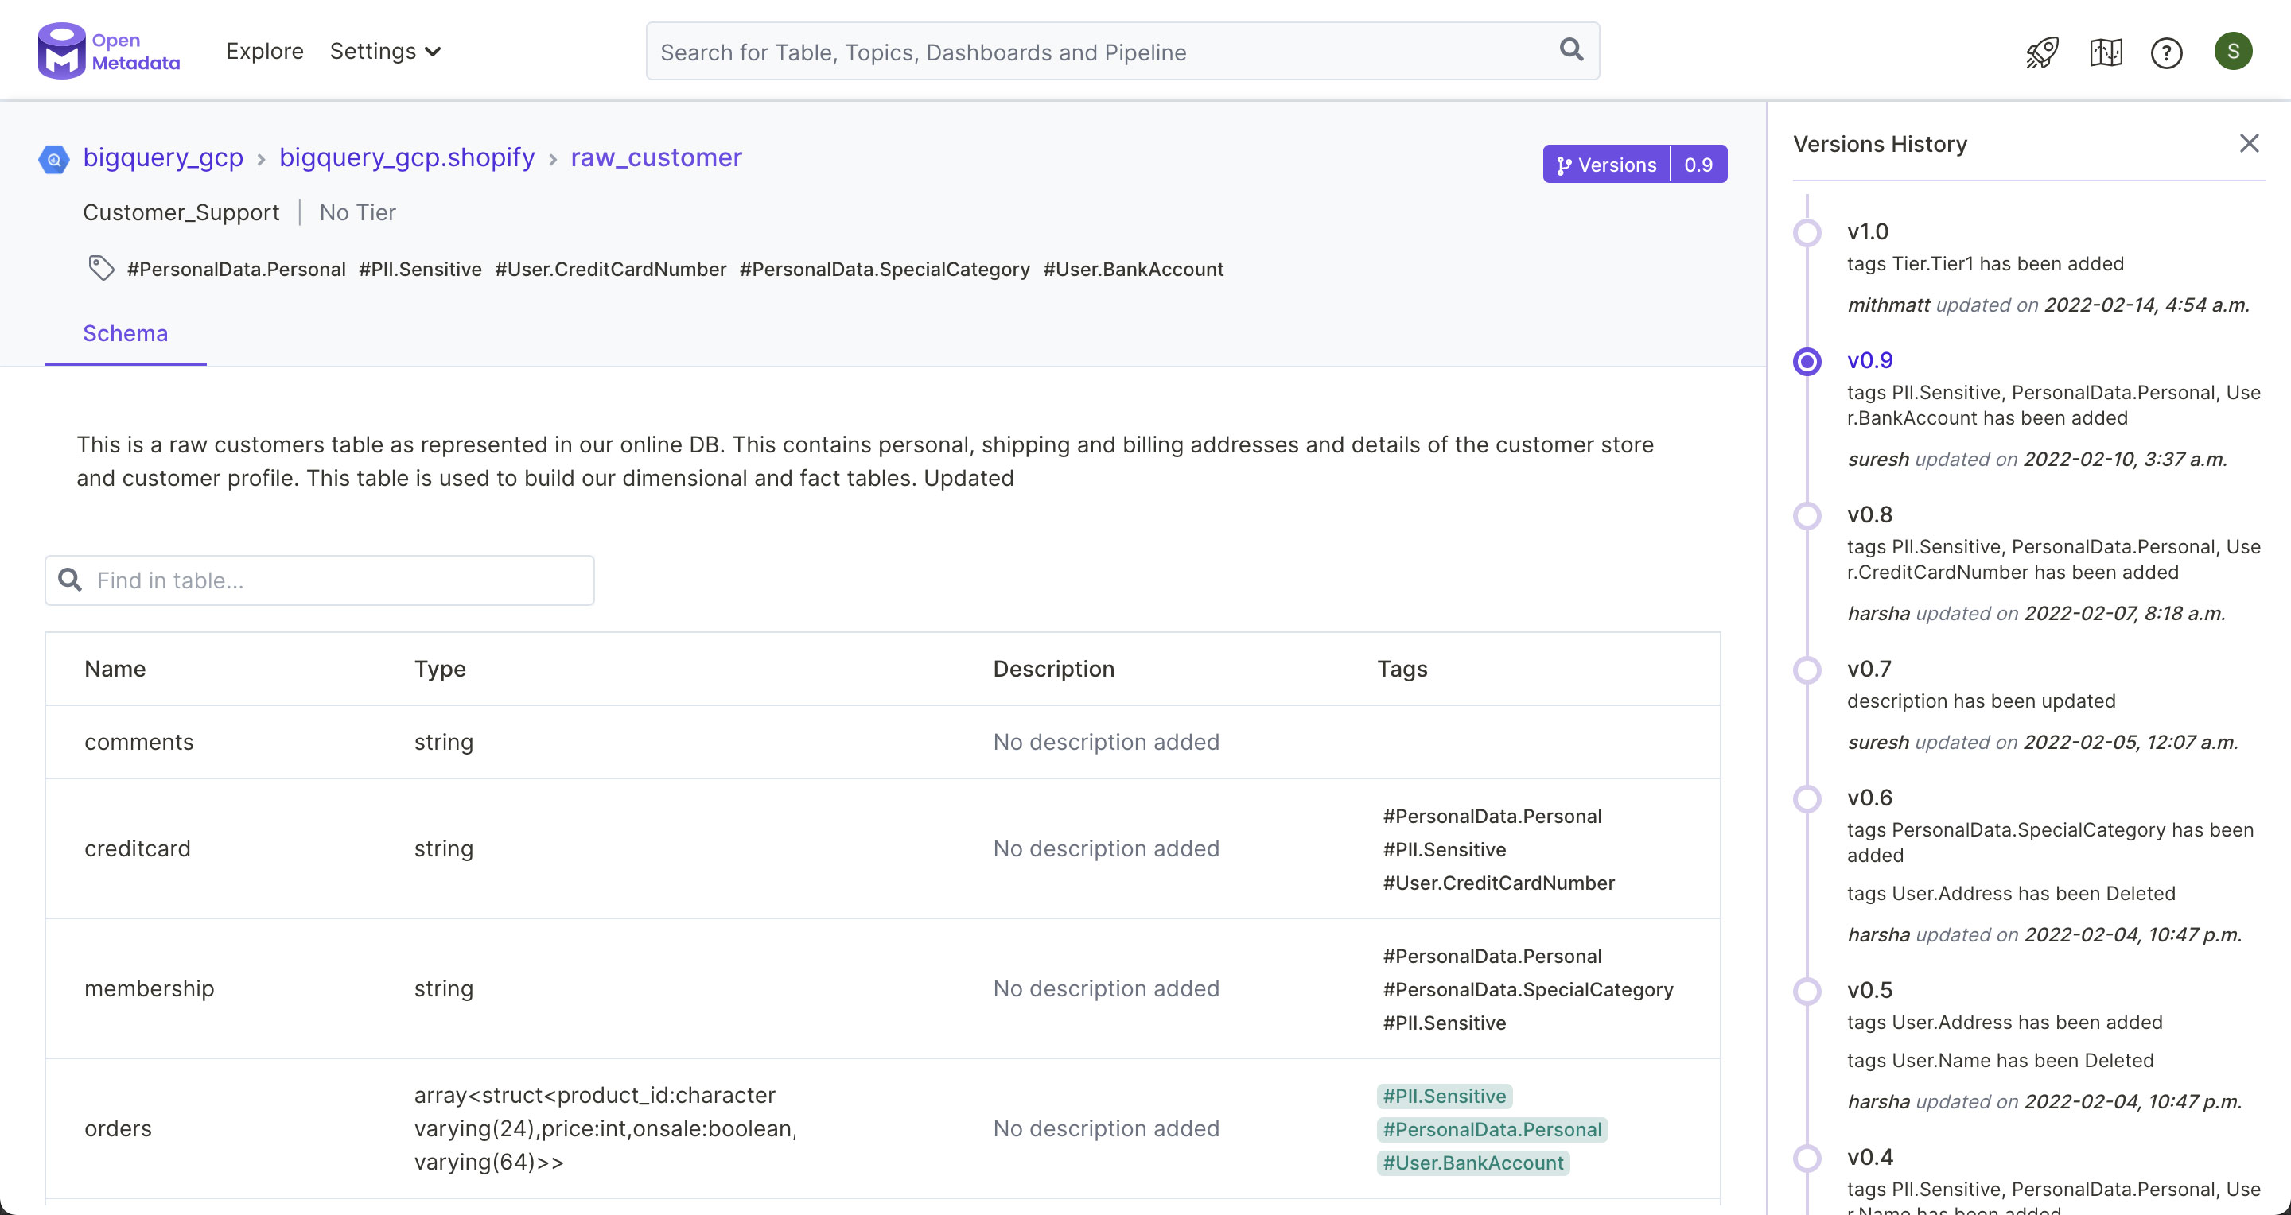Image resolution: width=2291 pixels, height=1215 pixels.
Task: Open the OpenMetadata logo home link
Action: point(108,51)
